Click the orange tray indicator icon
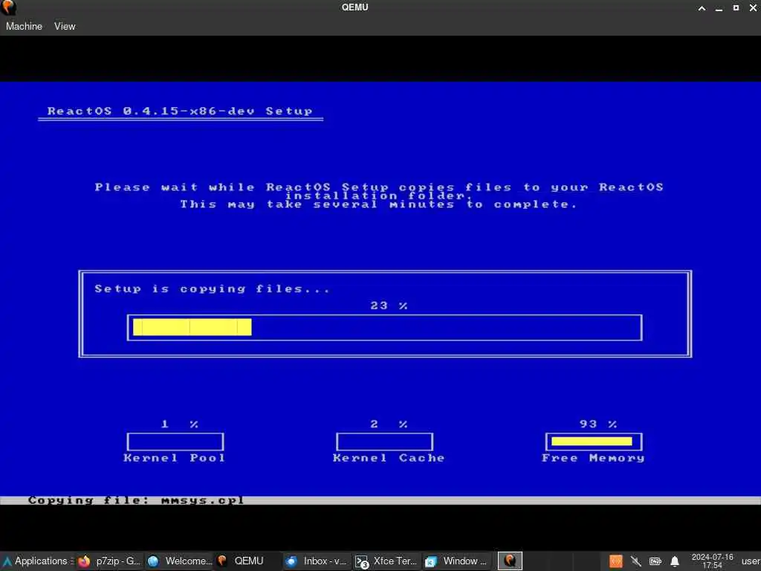The width and height of the screenshot is (761, 571). pyautogui.click(x=616, y=561)
